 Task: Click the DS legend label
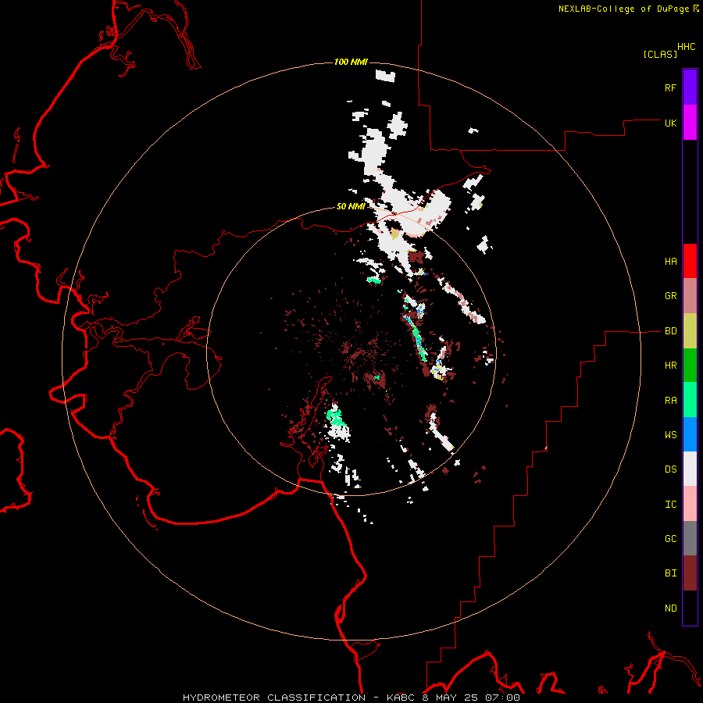click(670, 469)
